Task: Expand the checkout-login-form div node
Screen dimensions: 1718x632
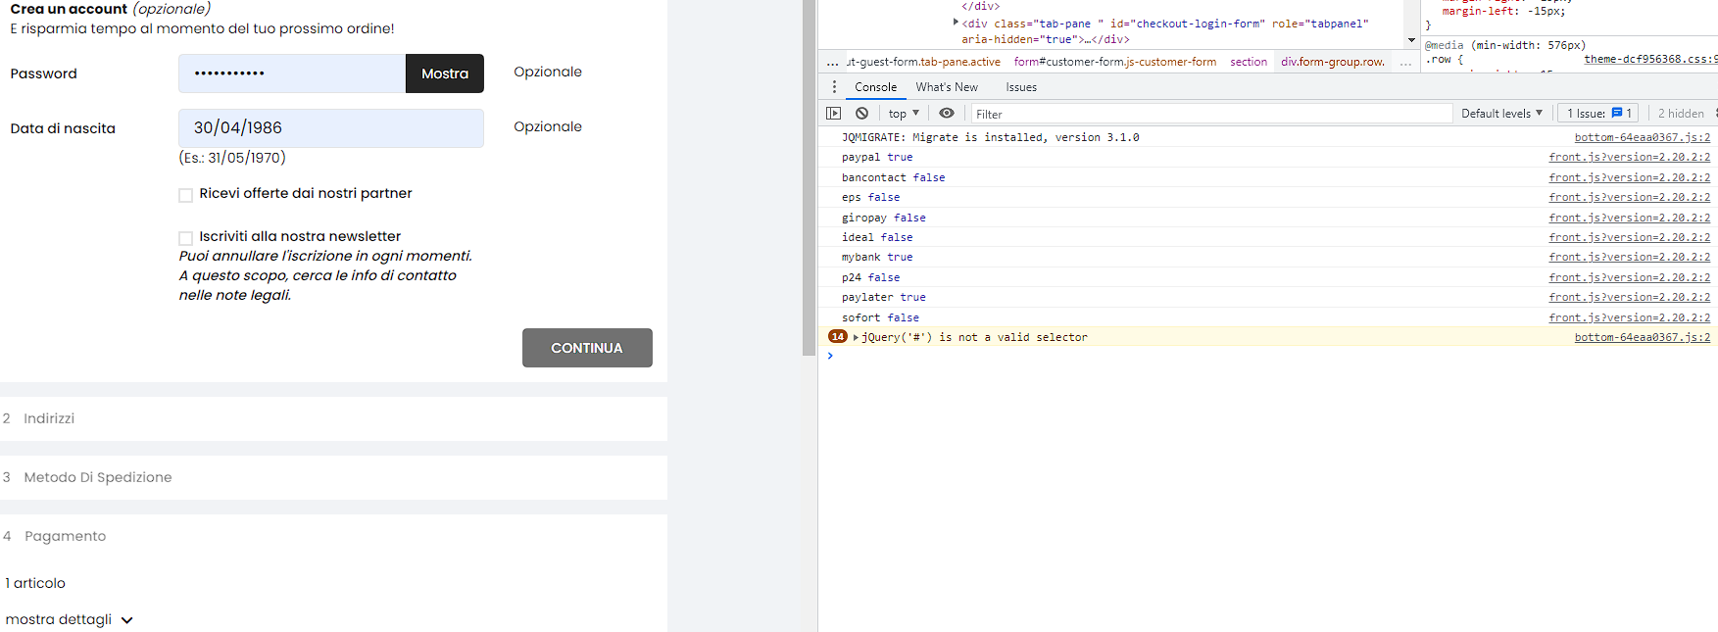Action: click(x=956, y=23)
